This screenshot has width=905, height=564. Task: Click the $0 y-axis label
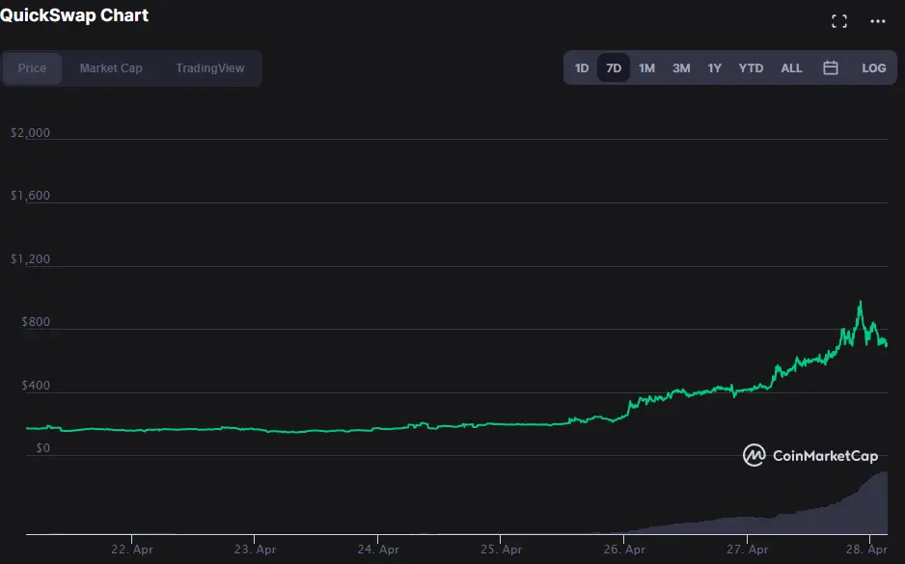pyautogui.click(x=42, y=448)
